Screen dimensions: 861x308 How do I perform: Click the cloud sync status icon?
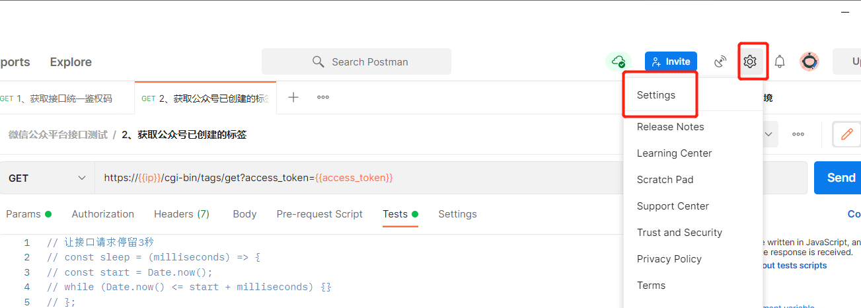[x=618, y=61]
